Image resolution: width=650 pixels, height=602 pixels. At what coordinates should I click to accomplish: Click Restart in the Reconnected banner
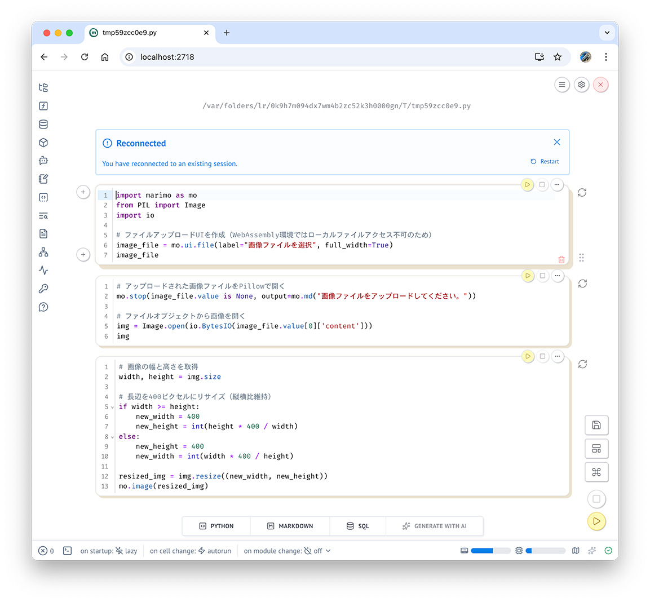(545, 162)
